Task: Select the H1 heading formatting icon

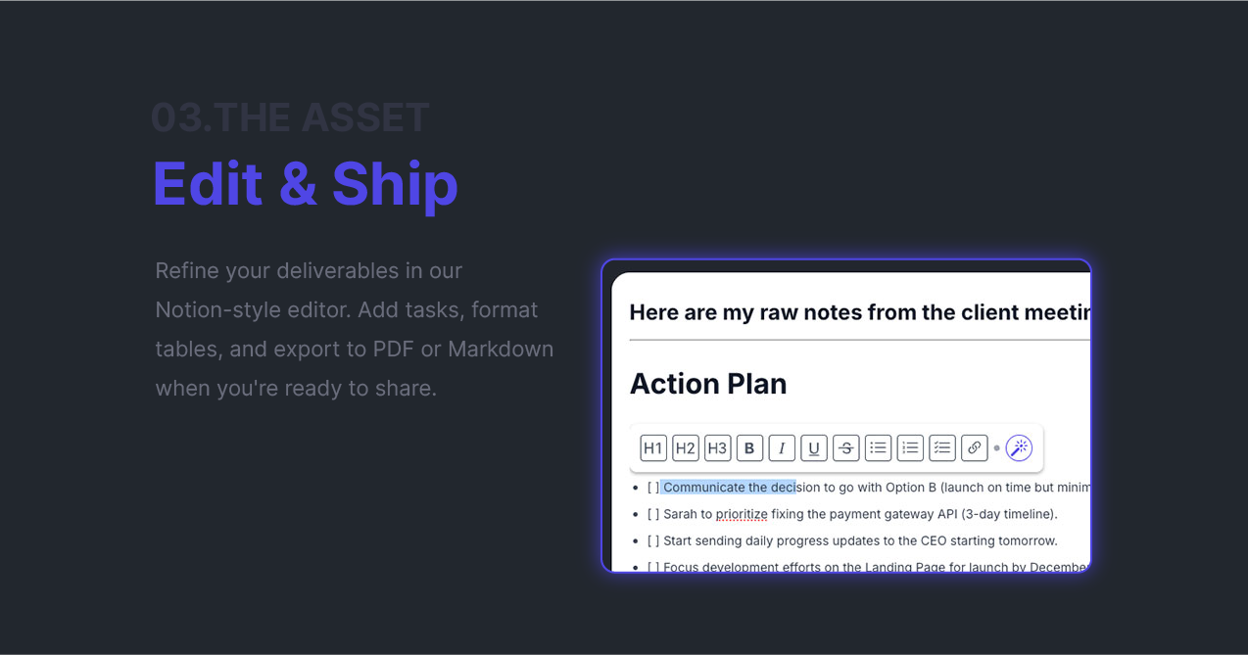Action: coord(652,447)
